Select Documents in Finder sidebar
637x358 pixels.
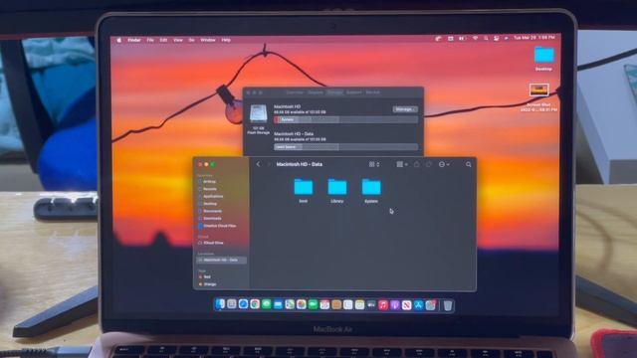click(212, 211)
